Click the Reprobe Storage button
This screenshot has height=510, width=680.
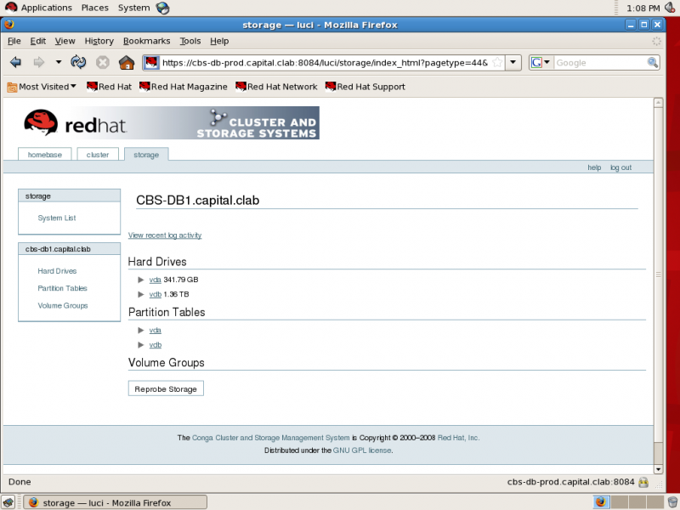coord(166,388)
